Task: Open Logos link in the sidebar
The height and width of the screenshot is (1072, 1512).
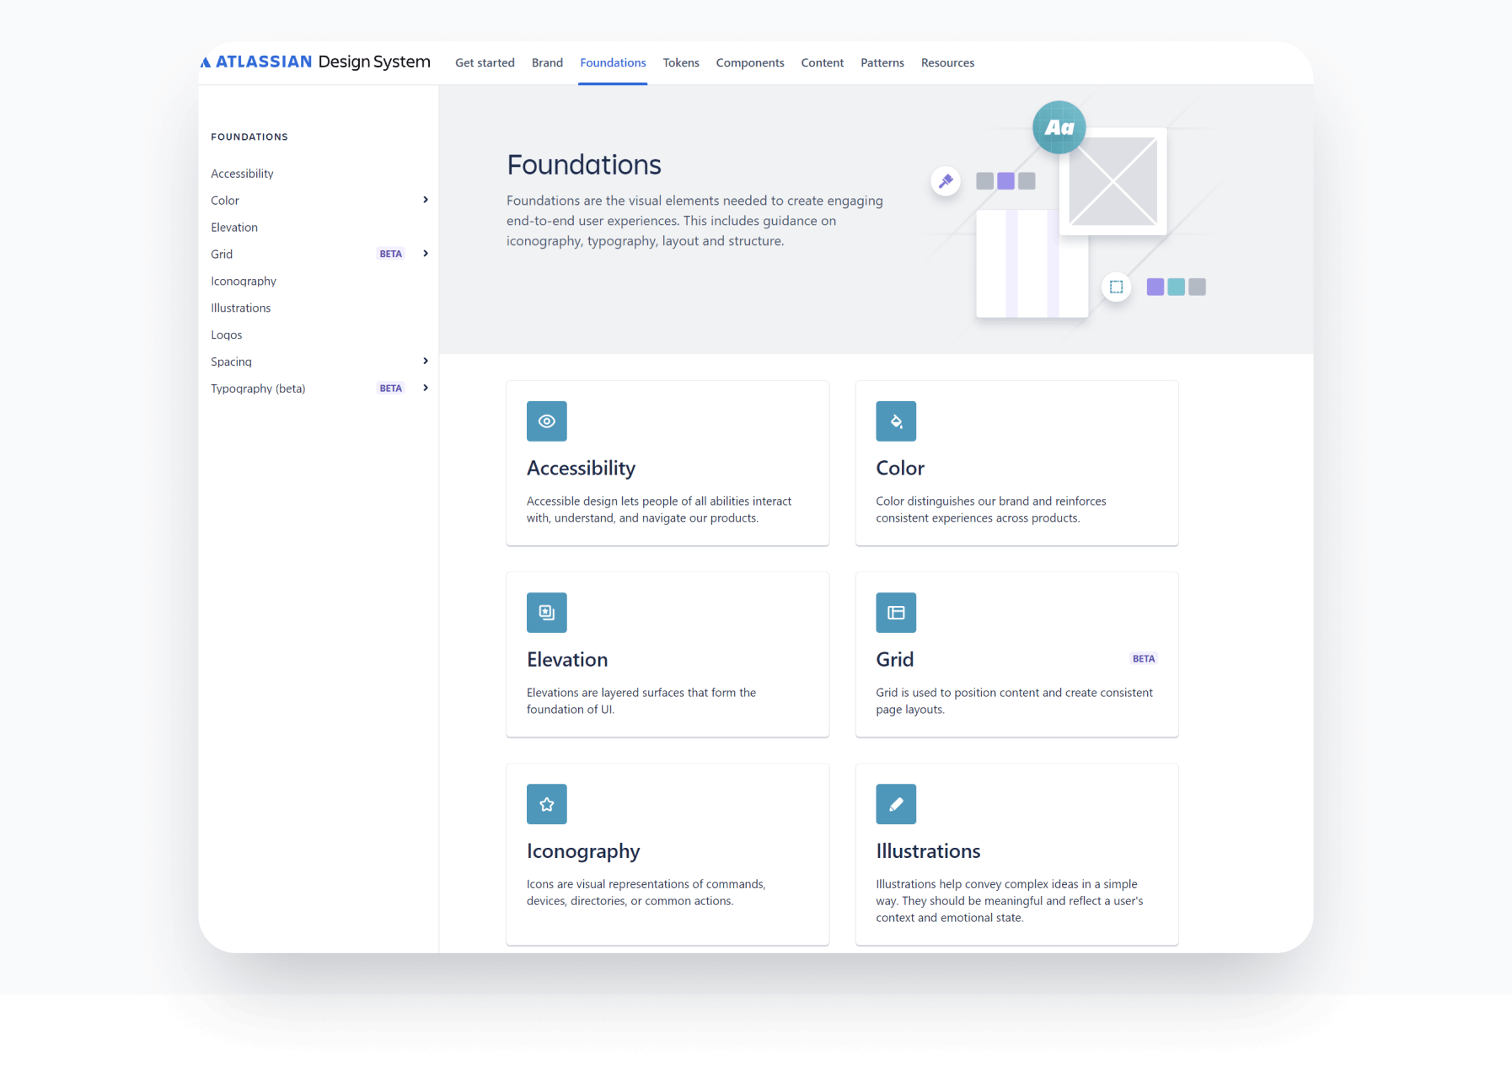Action: [227, 335]
